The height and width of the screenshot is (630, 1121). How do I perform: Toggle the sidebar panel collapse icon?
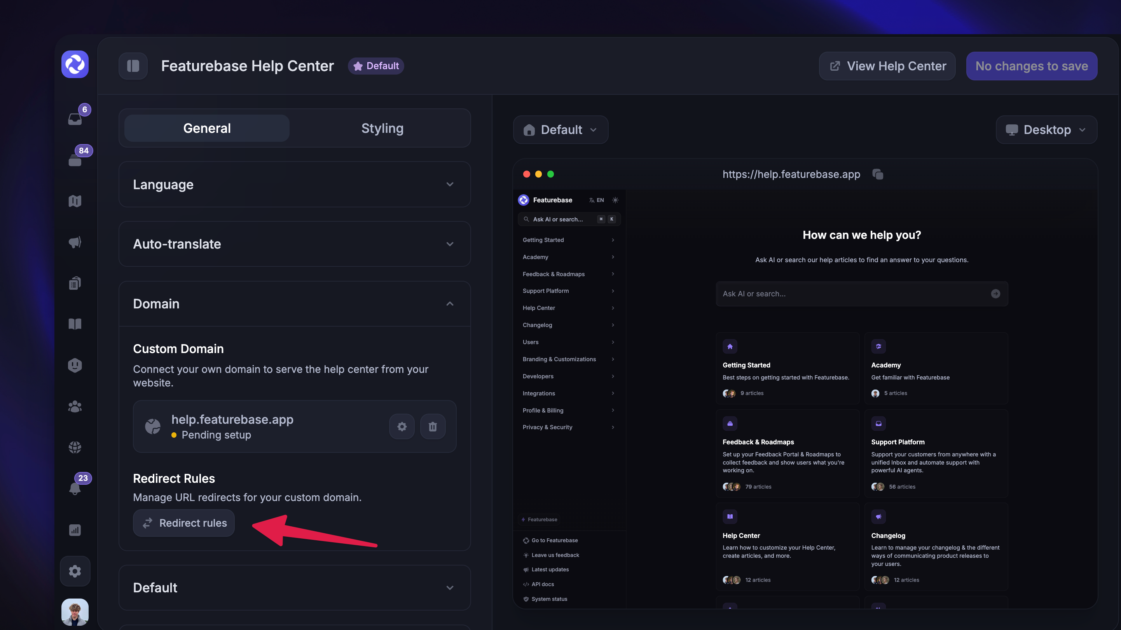(x=133, y=66)
